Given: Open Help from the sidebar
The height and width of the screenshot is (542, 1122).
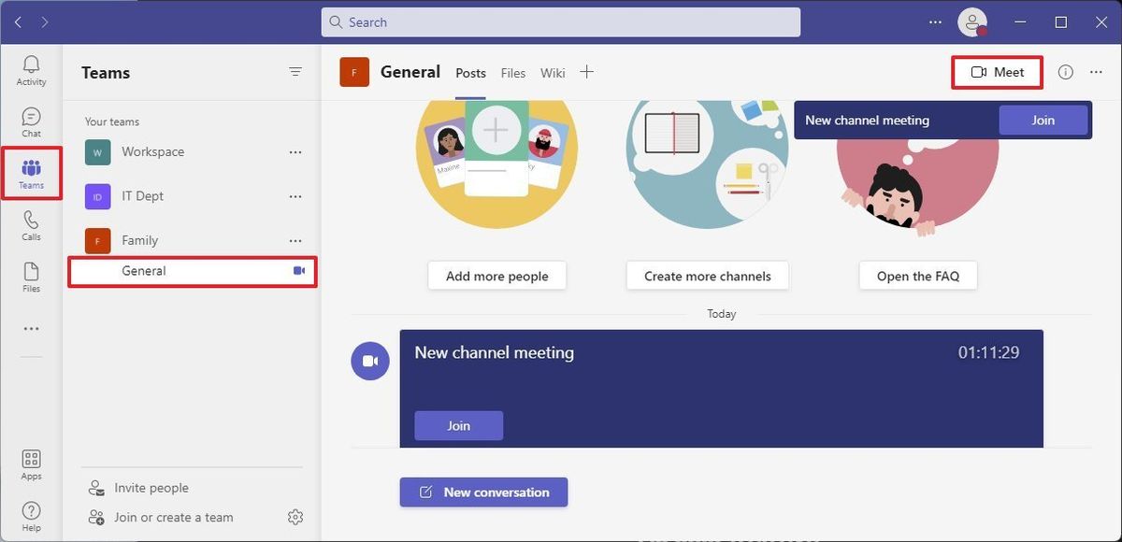Looking at the screenshot, I should pos(31,514).
